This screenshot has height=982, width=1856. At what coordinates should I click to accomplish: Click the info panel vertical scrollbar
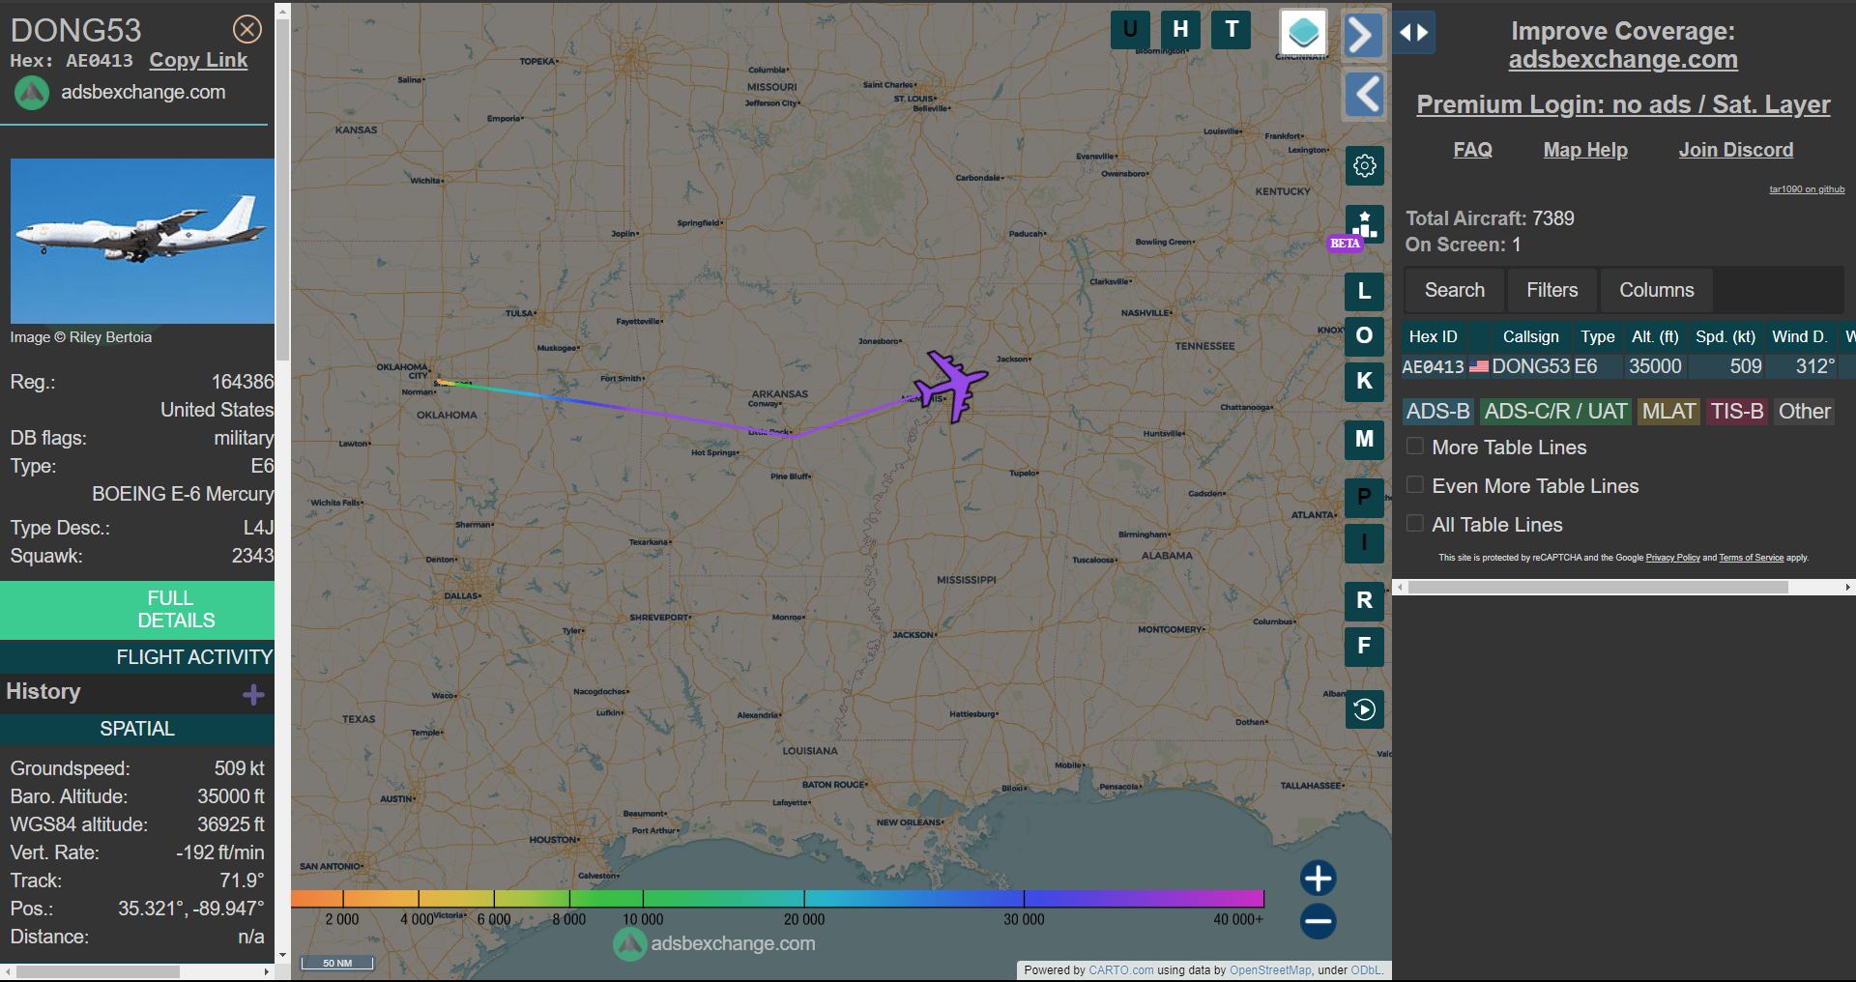click(x=282, y=191)
